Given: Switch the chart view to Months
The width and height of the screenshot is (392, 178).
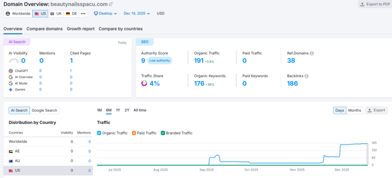Looking at the screenshot, I should tap(354, 110).
